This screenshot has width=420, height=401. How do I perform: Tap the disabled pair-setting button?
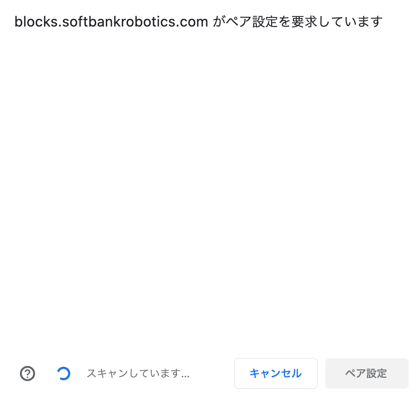click(367, 374)
